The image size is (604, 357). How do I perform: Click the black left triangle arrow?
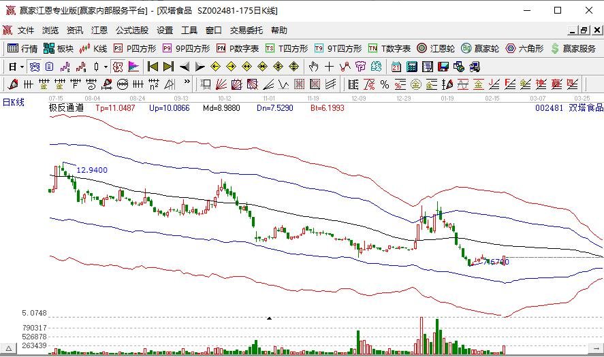185,67
